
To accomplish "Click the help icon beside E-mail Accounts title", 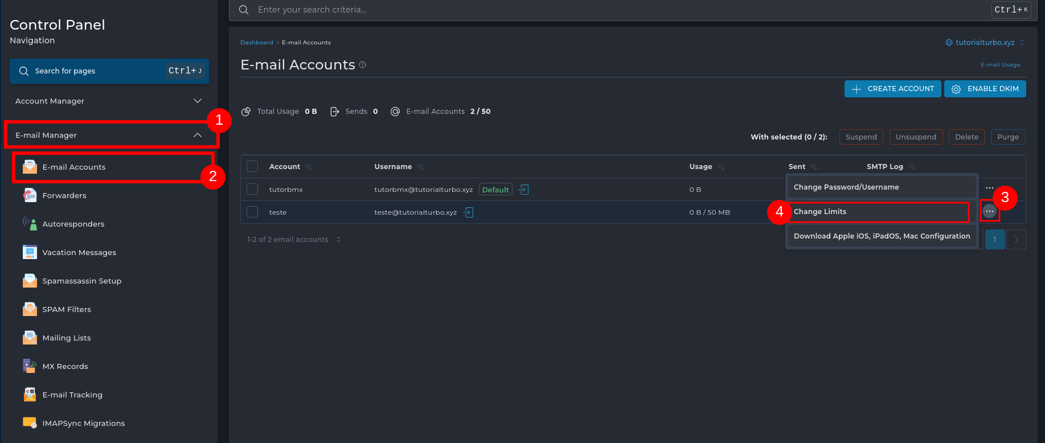I will (363, 65).
